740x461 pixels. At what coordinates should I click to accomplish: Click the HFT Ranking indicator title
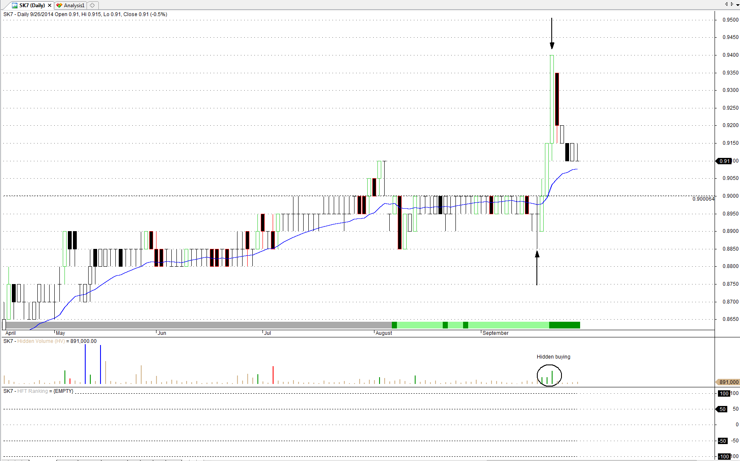32,391
